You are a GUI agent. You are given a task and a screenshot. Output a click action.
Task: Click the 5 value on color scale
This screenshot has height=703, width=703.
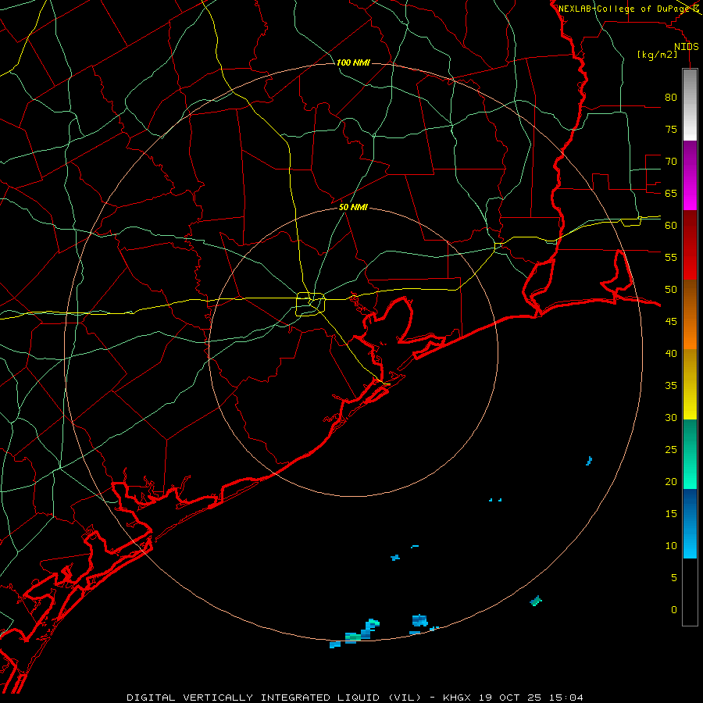tap(674, 578)
